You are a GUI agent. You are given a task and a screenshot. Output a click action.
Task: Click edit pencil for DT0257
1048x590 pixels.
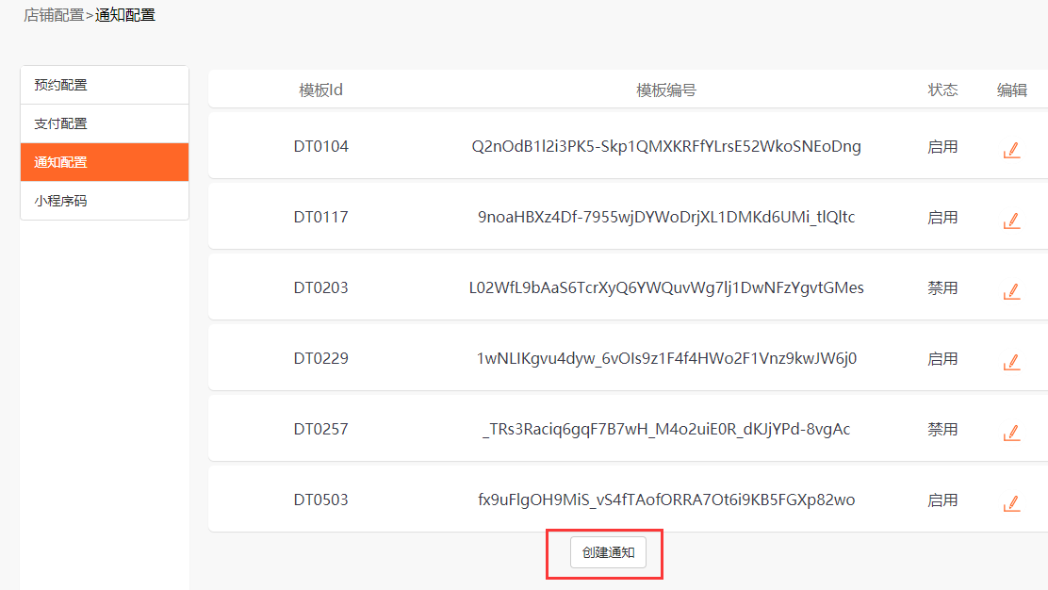[1011, 433]
